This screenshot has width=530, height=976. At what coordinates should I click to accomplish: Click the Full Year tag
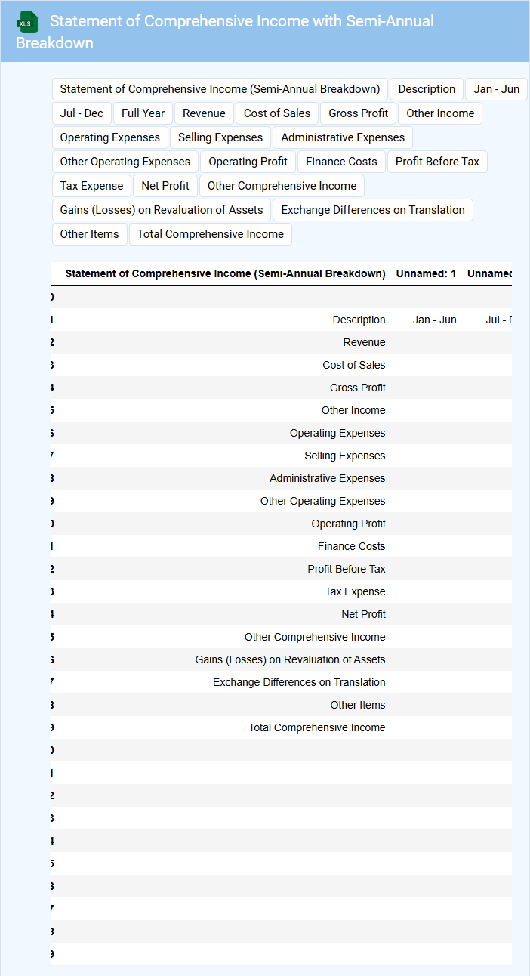coord(143,113)
